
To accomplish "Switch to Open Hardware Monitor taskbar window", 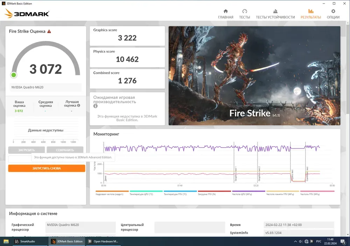I will [103, 241].
